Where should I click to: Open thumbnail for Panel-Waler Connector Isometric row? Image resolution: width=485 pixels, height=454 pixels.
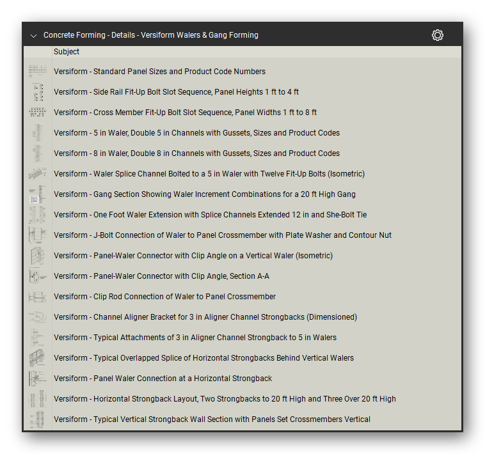click(38, 256)
